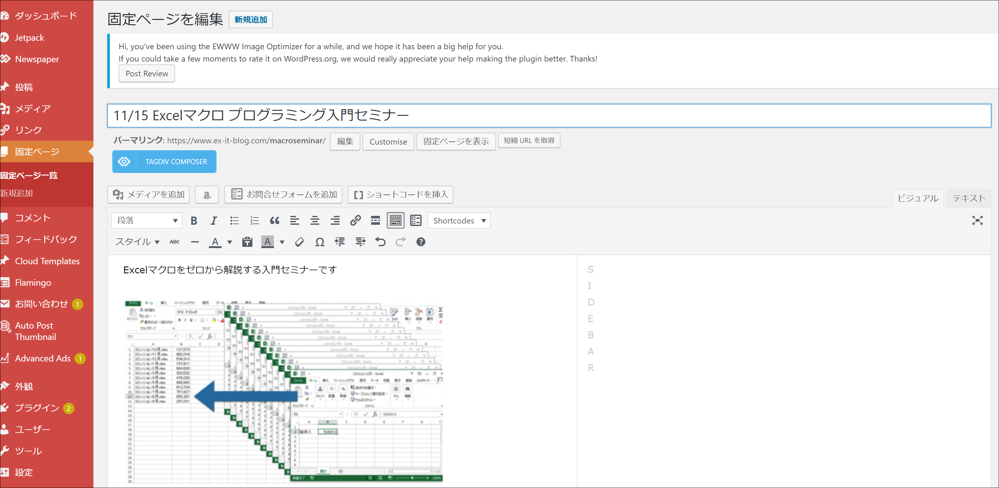Clear formatting with the eraser icon
Viewport: 999px width, 488px height.
point(299,242)
